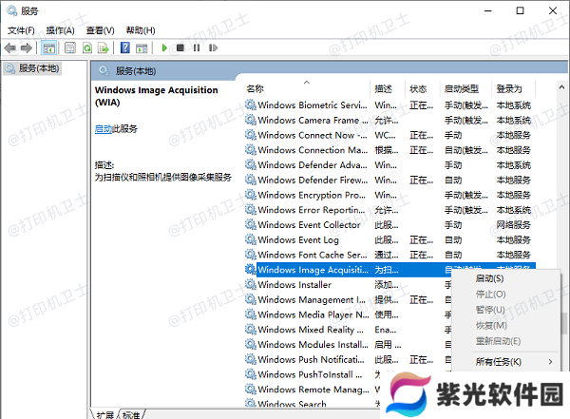The height and width of the screenshot is (419, 570).
Task: Start service with green play icon
Action: [x=164, y=48]
